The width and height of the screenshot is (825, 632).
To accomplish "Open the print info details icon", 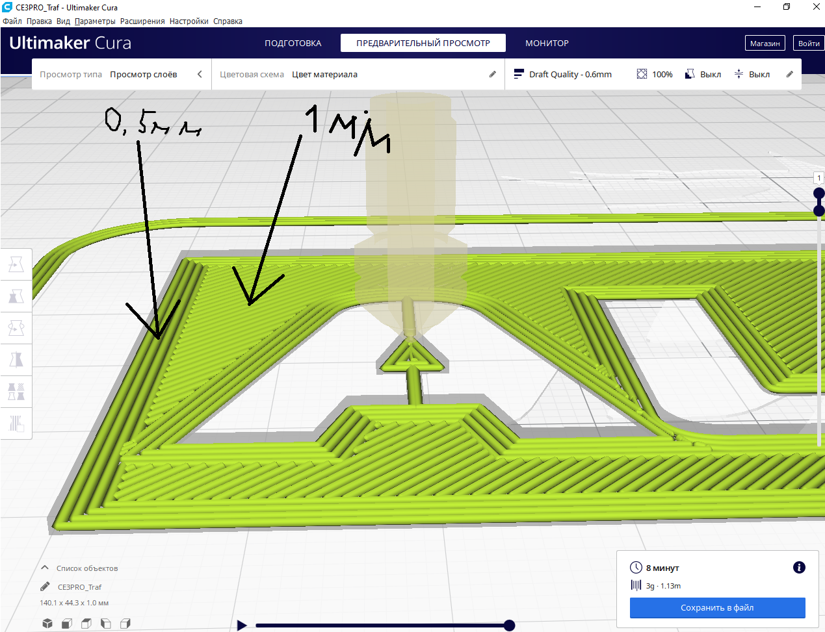I will (799, 568).
